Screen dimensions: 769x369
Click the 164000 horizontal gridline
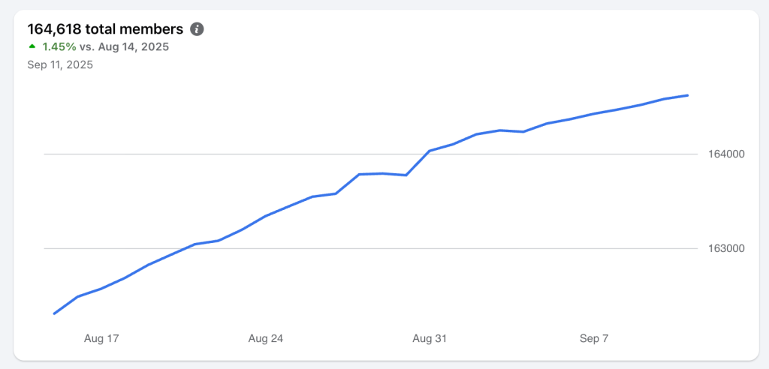[225, 154]
